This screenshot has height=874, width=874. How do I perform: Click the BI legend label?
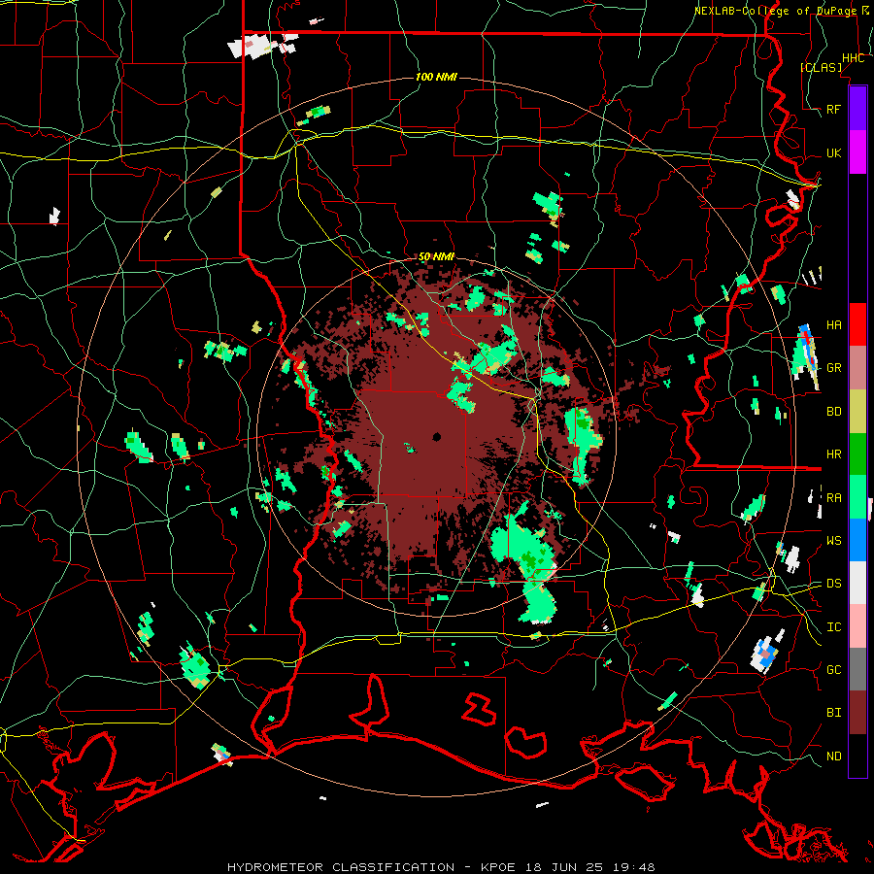pos(833,713)
